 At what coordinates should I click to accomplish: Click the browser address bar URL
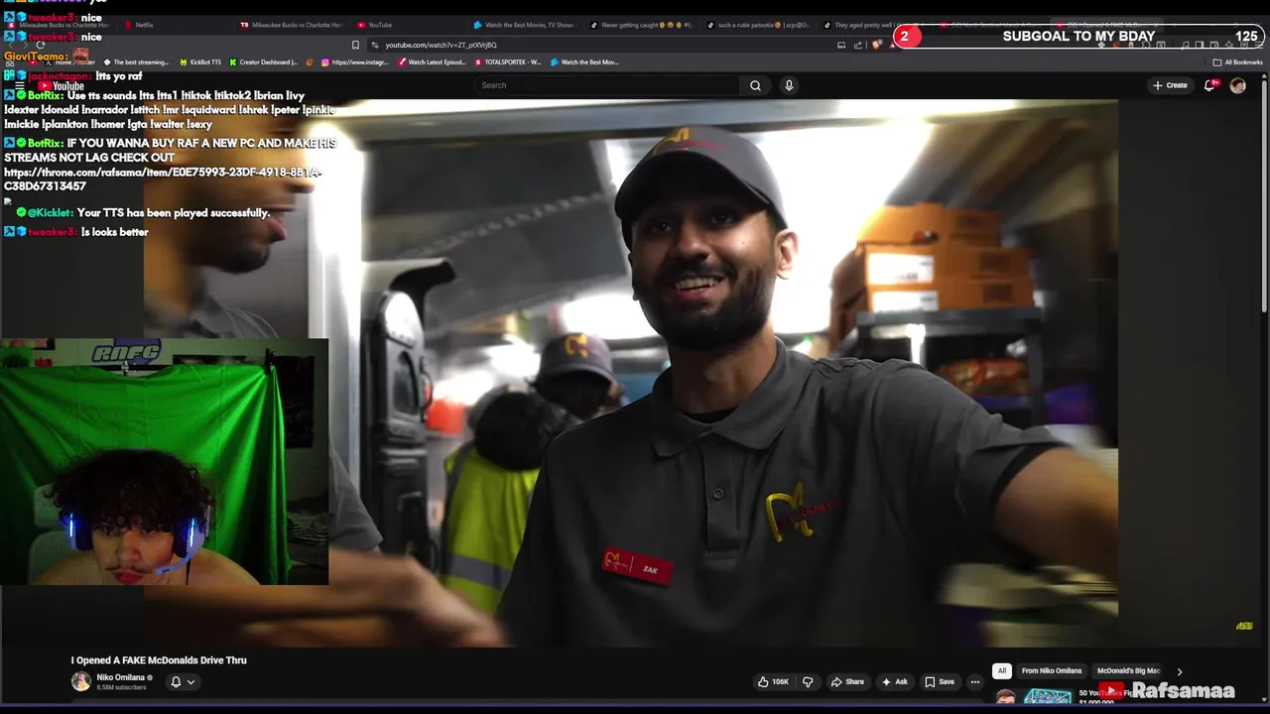(x=441, y=45)
